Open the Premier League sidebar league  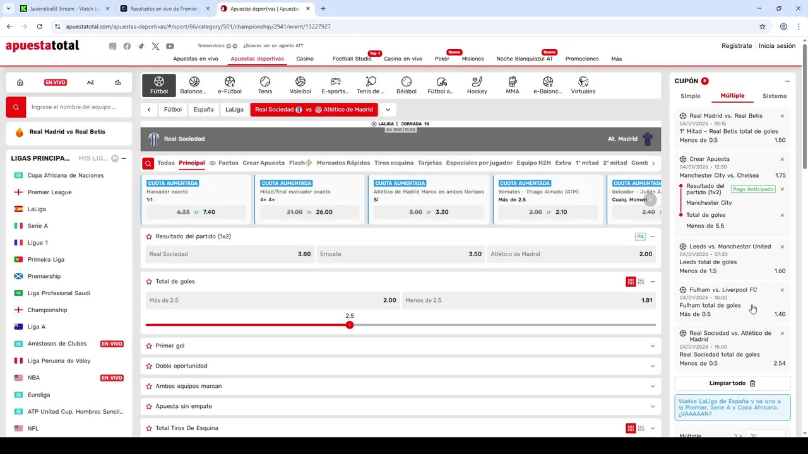pos(49,192)
